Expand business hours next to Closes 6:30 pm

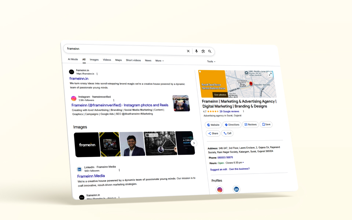(243, 162)
